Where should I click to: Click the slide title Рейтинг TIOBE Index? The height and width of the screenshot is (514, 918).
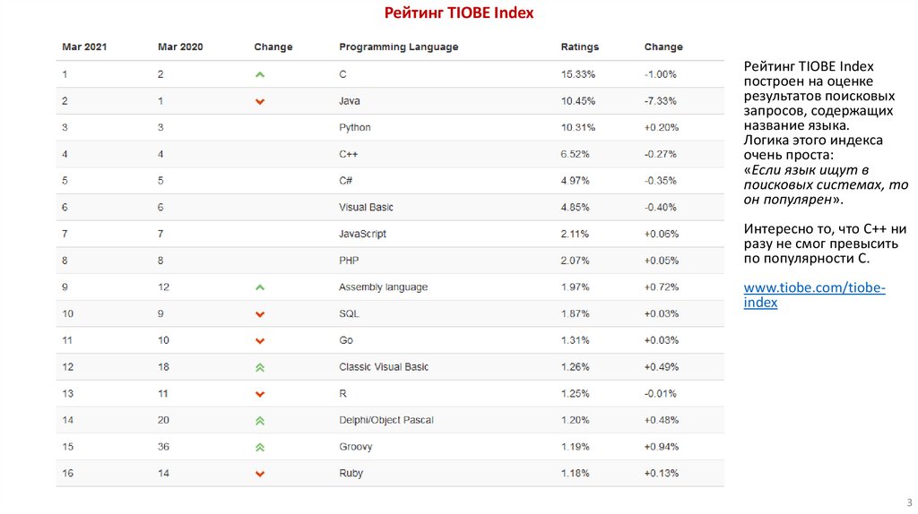point(459,13)
